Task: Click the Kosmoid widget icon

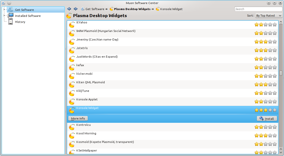Action: [x=72, y=144]
